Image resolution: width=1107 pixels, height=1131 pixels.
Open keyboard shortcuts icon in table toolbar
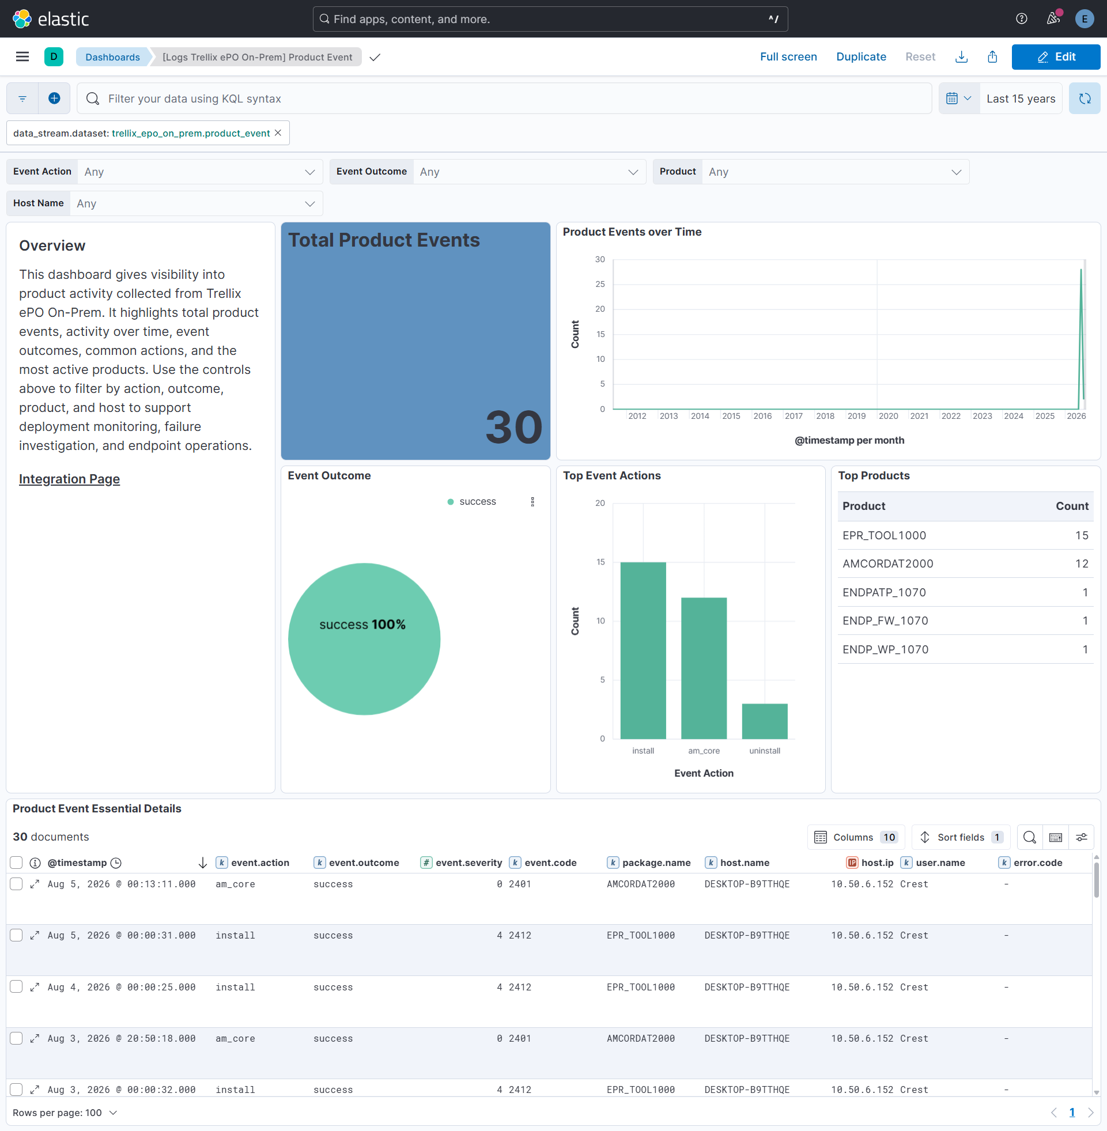1055,837
